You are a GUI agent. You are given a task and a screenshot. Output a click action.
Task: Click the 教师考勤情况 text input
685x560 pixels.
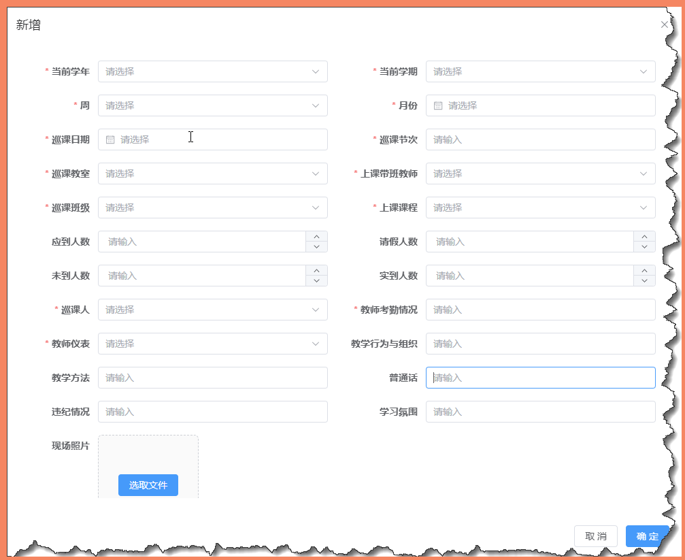(x=540, y=310)
